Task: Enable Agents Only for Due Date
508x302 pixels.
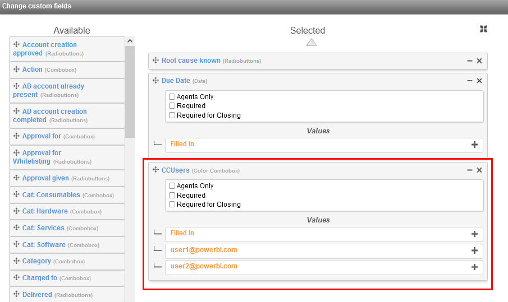Action: 172,97
